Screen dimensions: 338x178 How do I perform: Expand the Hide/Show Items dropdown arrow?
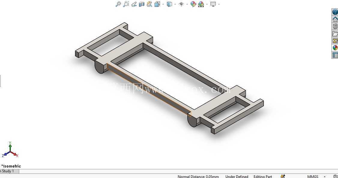click(x=187, y=4)
